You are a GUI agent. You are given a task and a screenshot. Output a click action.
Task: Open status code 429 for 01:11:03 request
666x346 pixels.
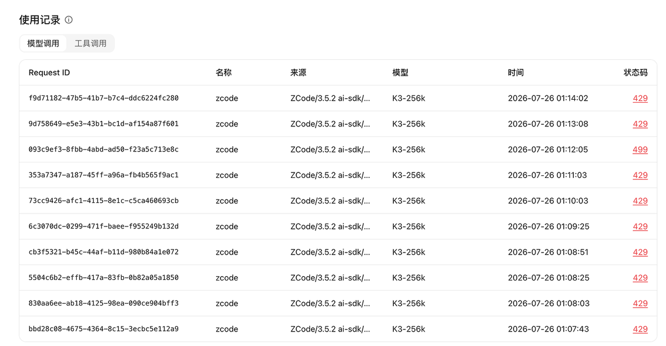point(640,175)
